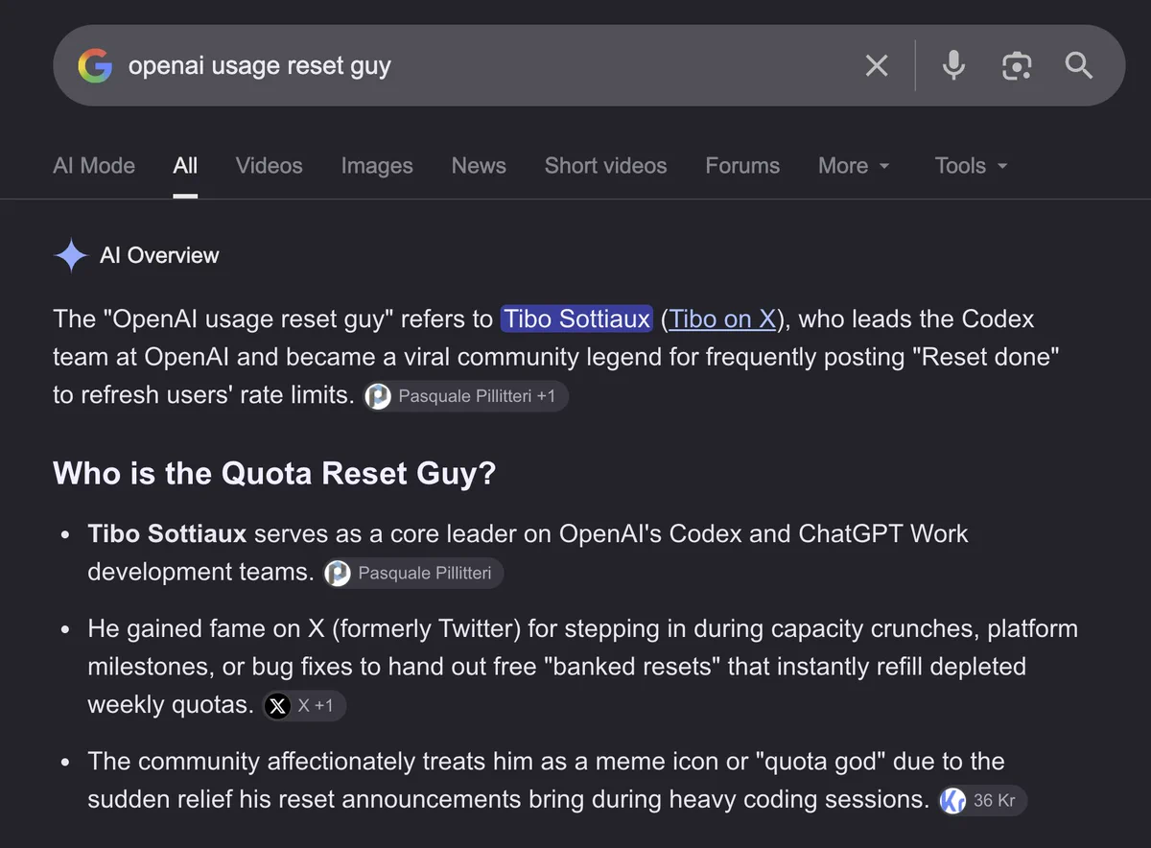Go to the News tab
This screenshot has width=1151, height=848.
click(479, 166)
